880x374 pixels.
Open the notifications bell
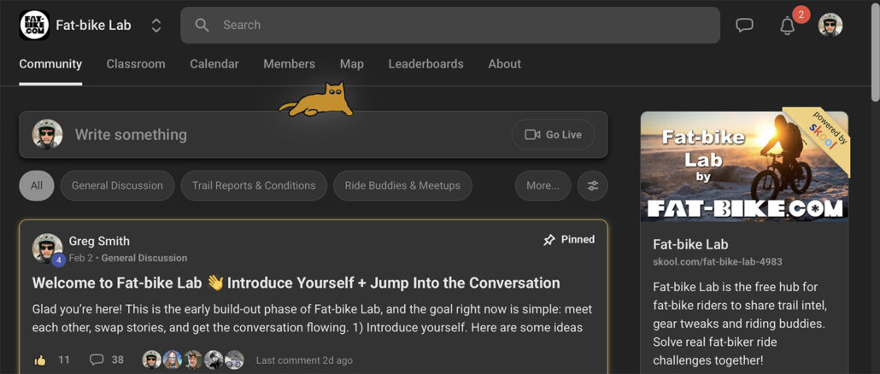[788, 26]
